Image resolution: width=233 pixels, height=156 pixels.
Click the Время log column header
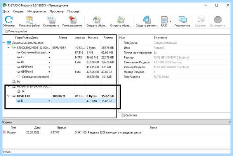click(x=62, y=128)
